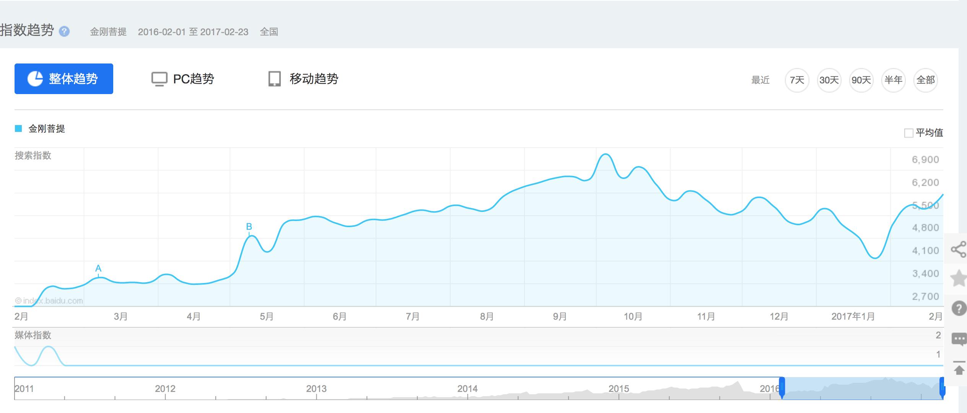967x413 pixels.
Task: Click news marker A on chart
Action: 98,268
